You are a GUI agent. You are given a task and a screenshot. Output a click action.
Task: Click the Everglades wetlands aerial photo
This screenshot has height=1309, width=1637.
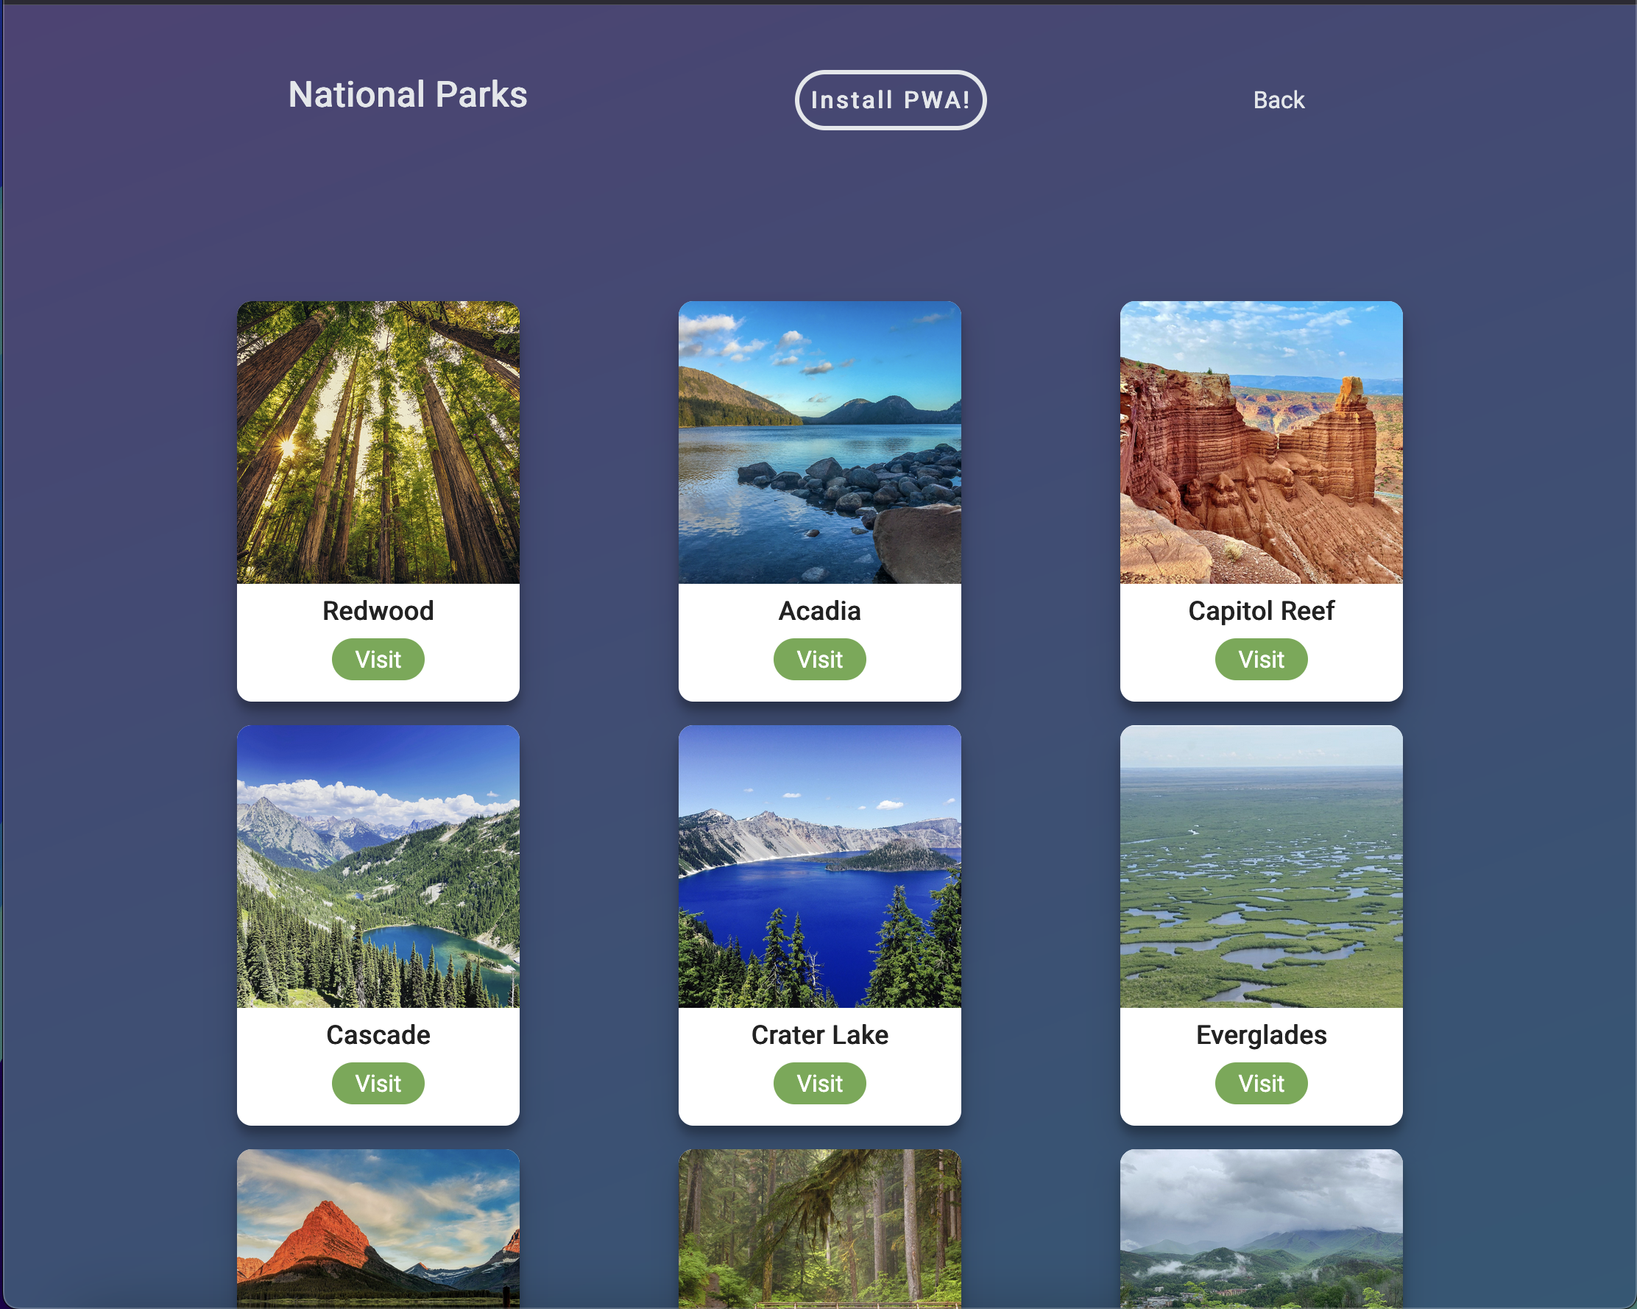click(1260, 866)
